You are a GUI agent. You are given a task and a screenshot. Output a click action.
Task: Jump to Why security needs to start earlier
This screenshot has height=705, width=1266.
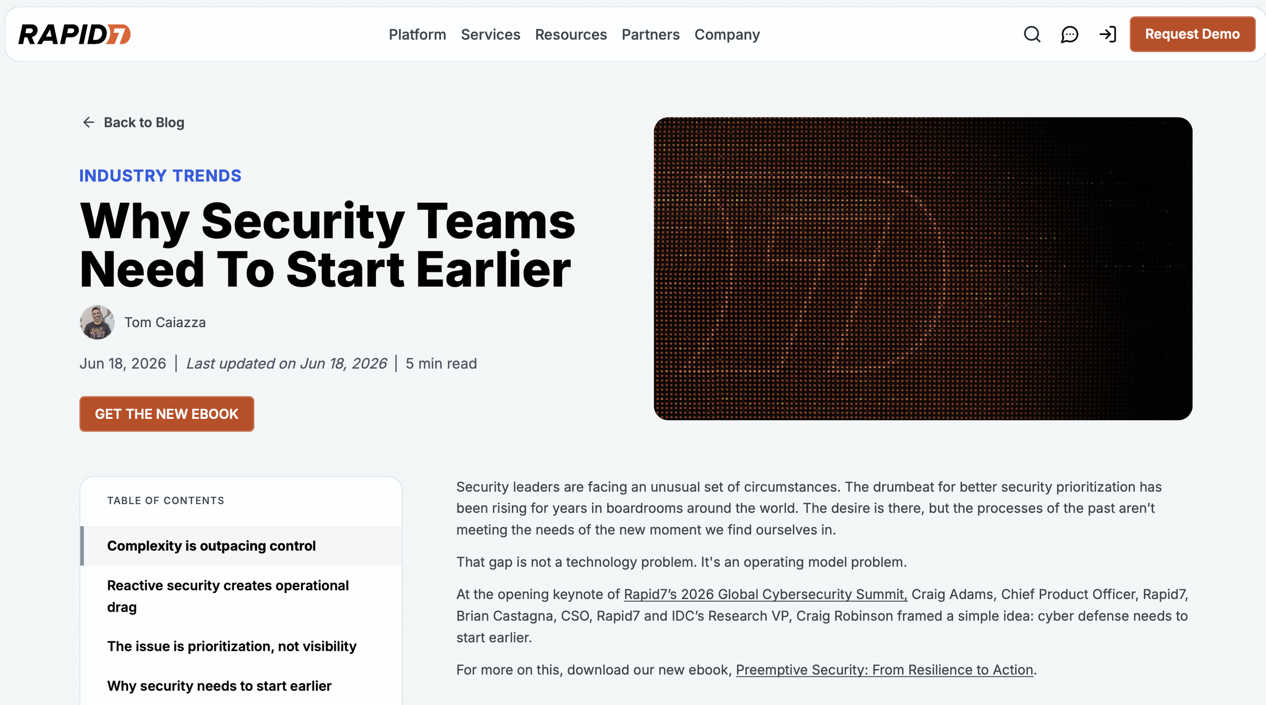click(x=241, y=686)
